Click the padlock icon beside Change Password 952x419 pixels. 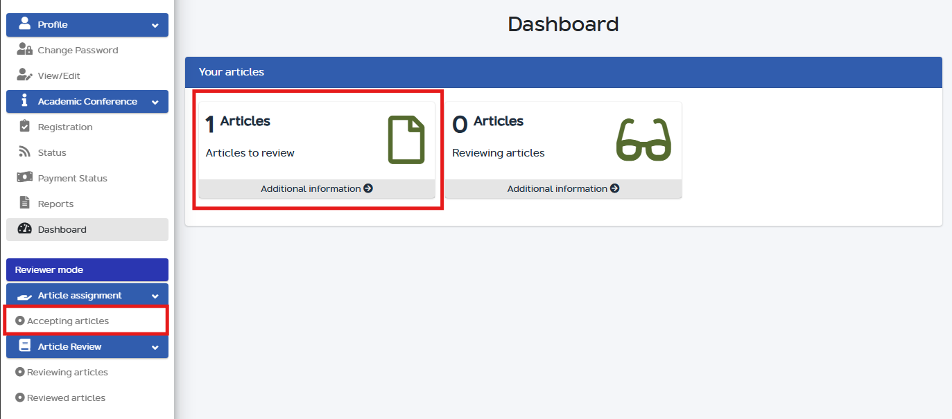click(25, 50)
